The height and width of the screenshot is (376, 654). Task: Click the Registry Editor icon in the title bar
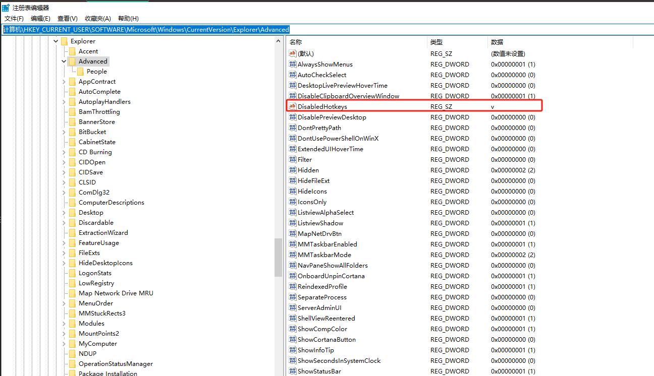tap(5, 7)
